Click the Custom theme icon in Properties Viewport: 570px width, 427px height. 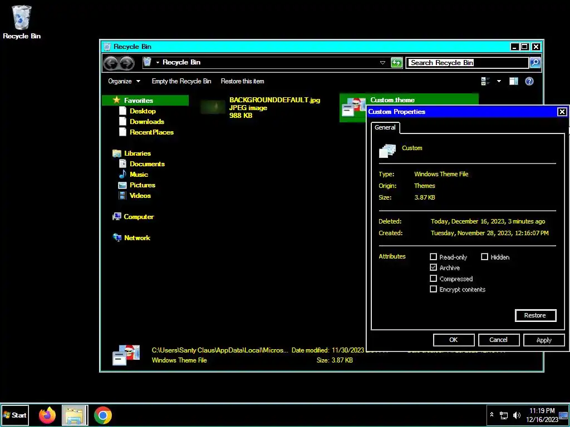click(387, 150)
